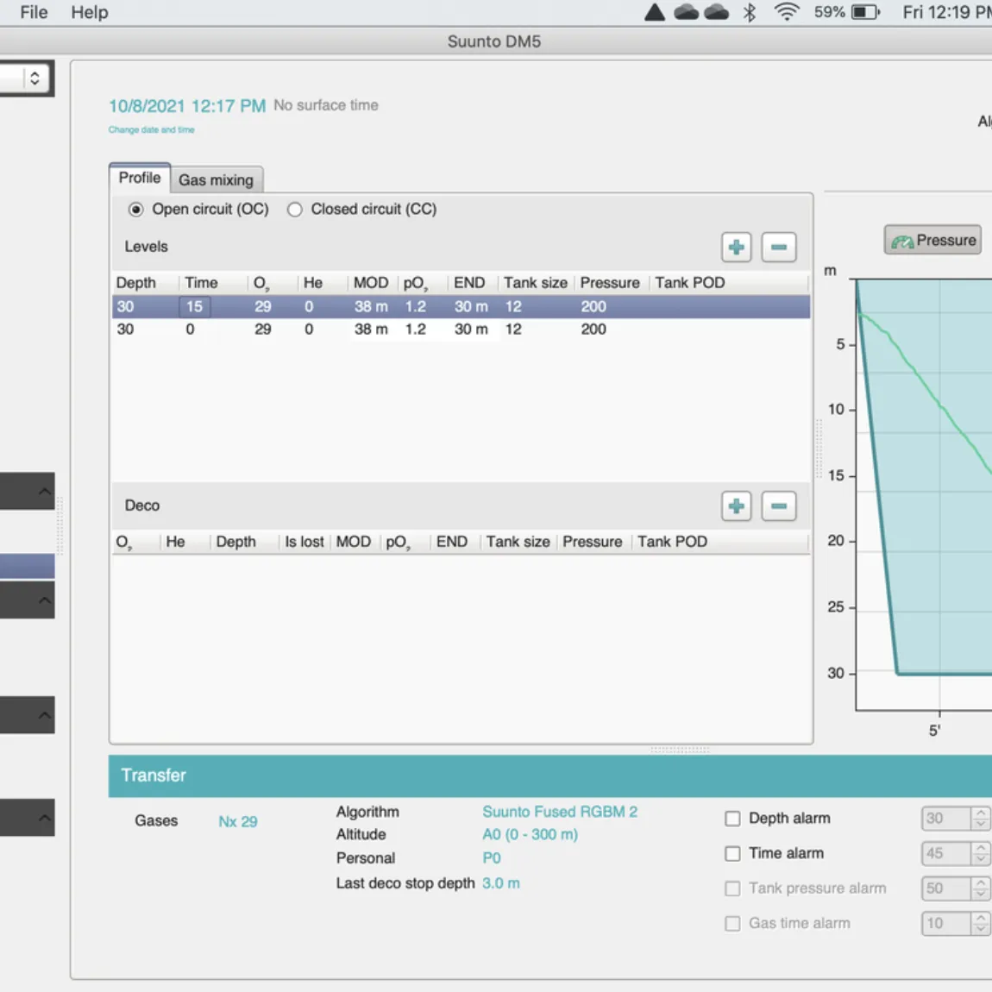Open the Wi-Fi status menu

tap(787, 12)
